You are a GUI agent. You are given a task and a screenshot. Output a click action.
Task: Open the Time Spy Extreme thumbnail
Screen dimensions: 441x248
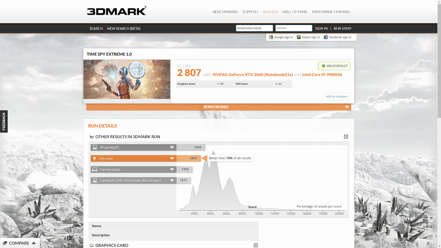click(x=127, y=79)
